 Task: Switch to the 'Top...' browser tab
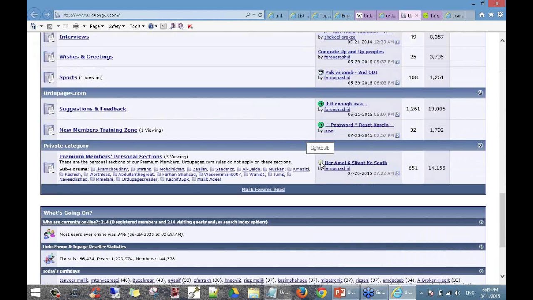pos(321,15)
